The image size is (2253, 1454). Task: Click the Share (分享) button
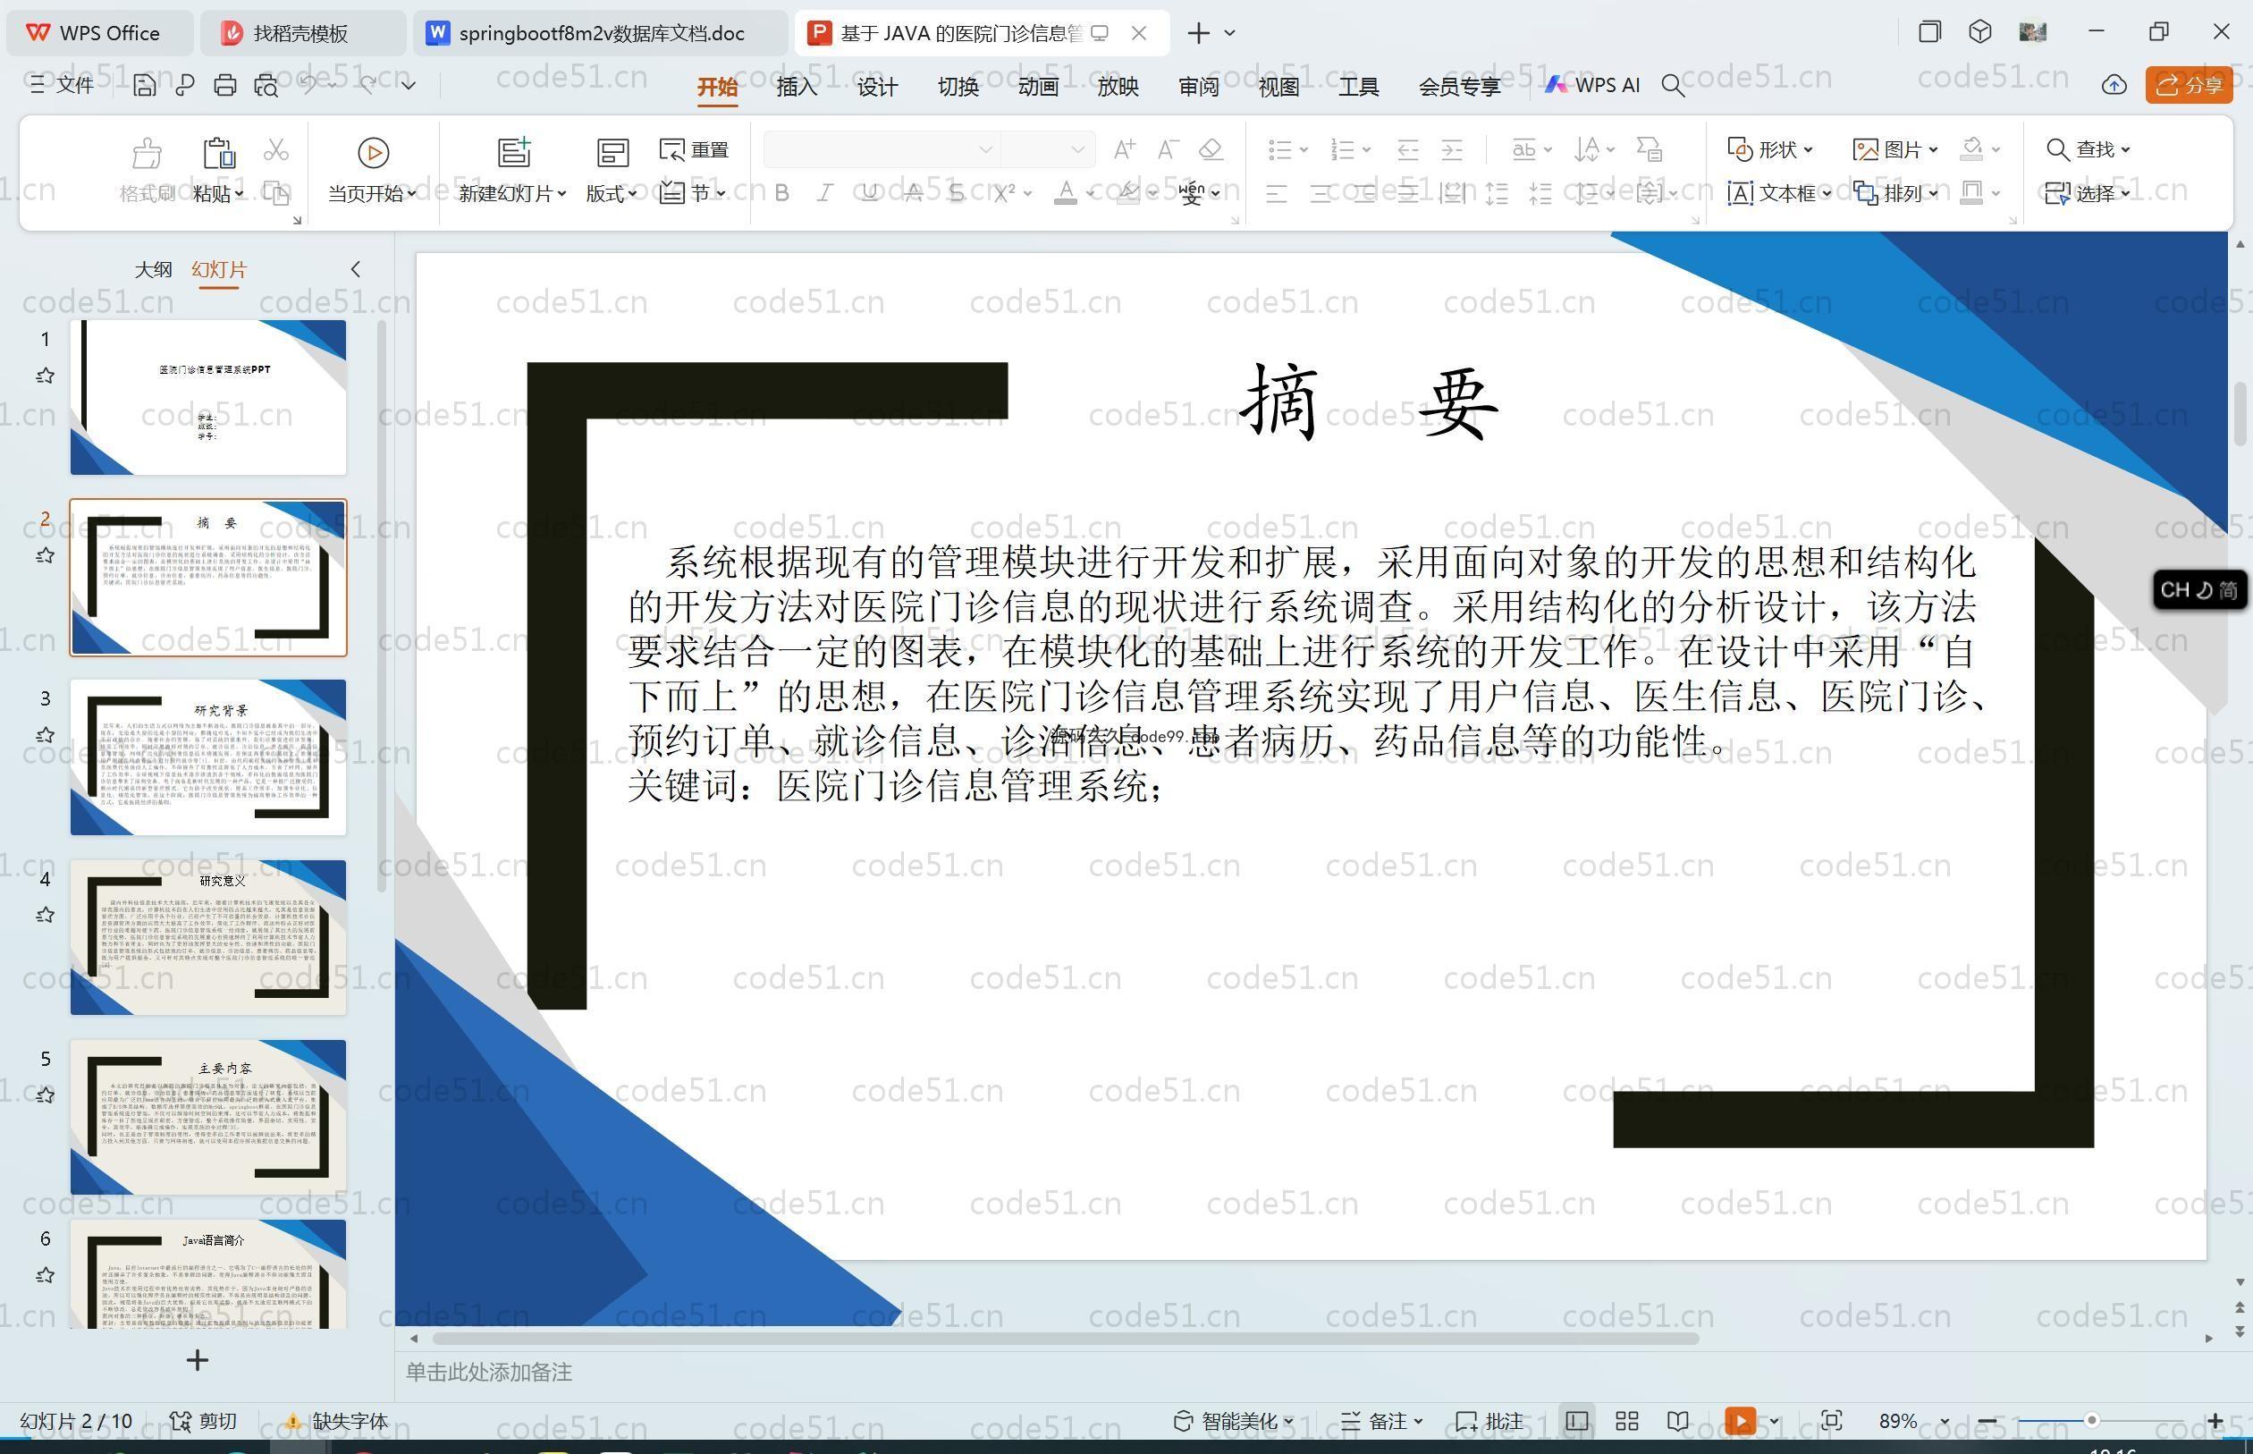click(x=2189, y=85)
